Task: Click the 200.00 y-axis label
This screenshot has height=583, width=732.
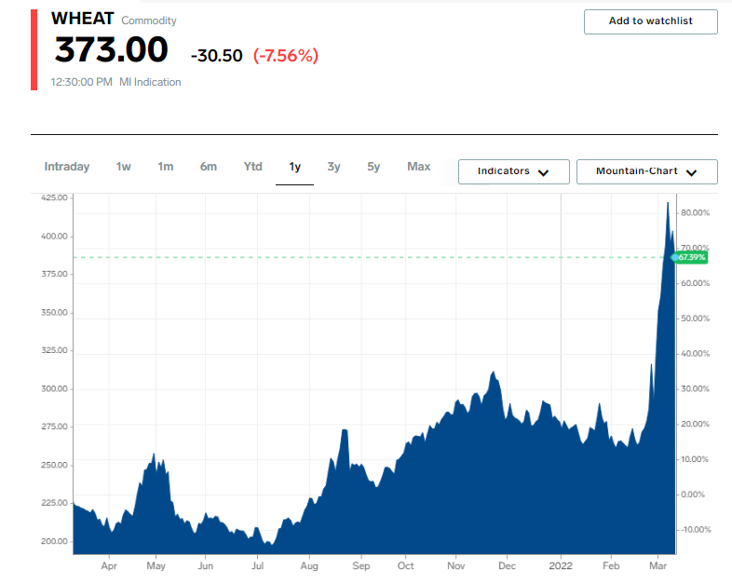Action: (54, 541)
